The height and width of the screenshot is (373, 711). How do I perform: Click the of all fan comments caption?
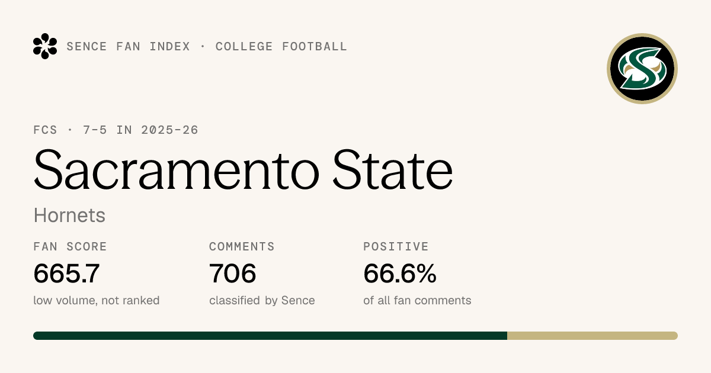(x=417, y=301)
